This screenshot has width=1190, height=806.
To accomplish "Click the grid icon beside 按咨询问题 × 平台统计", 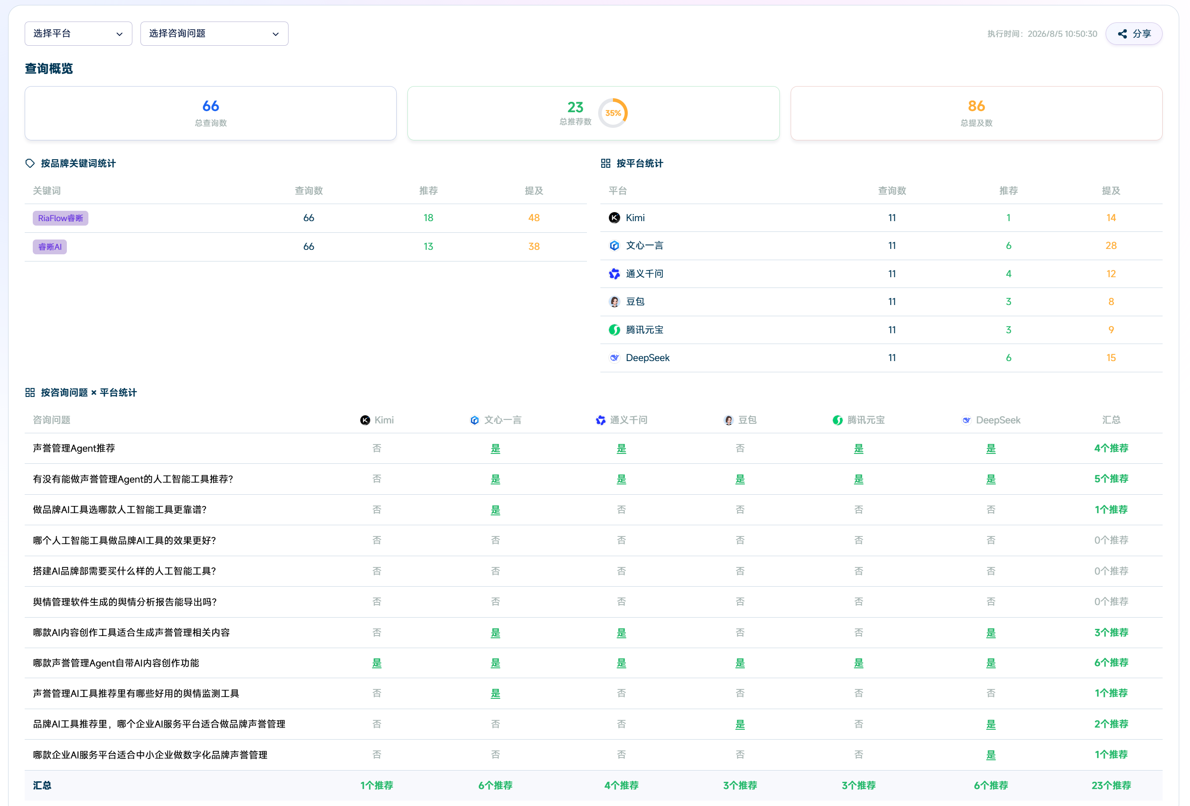I will click(30, 392).
